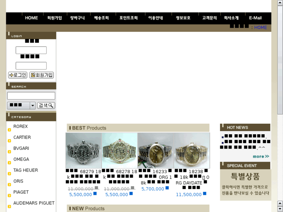The image size is (283, 212).
Task: Select 포인트조회 in the top menu
Action: coord(128,18)
